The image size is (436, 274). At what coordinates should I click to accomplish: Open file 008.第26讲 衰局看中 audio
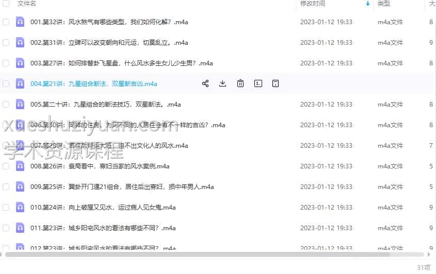pyautogui.click(x=100, y=166)
